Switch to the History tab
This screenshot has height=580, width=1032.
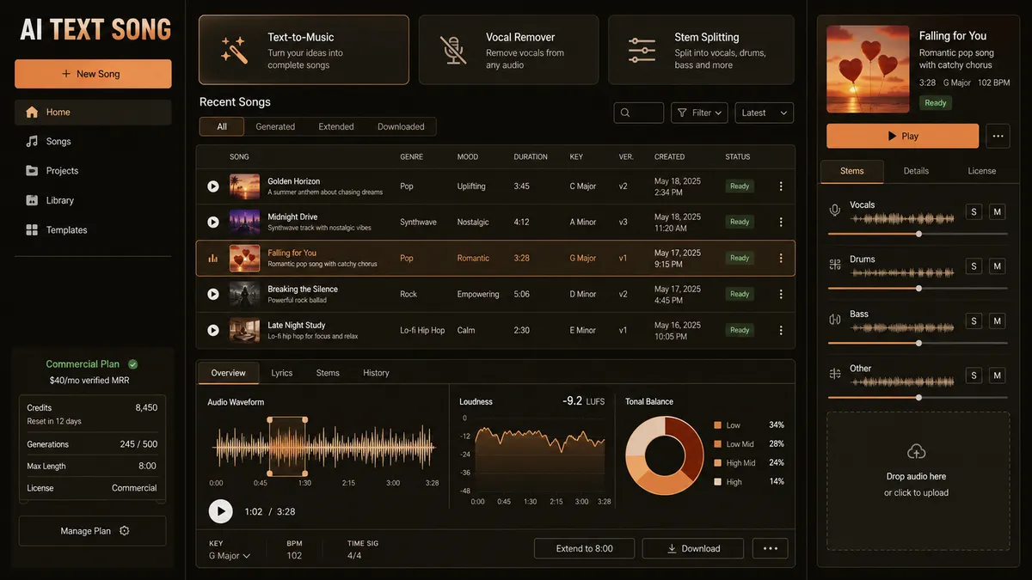[376, 373]
